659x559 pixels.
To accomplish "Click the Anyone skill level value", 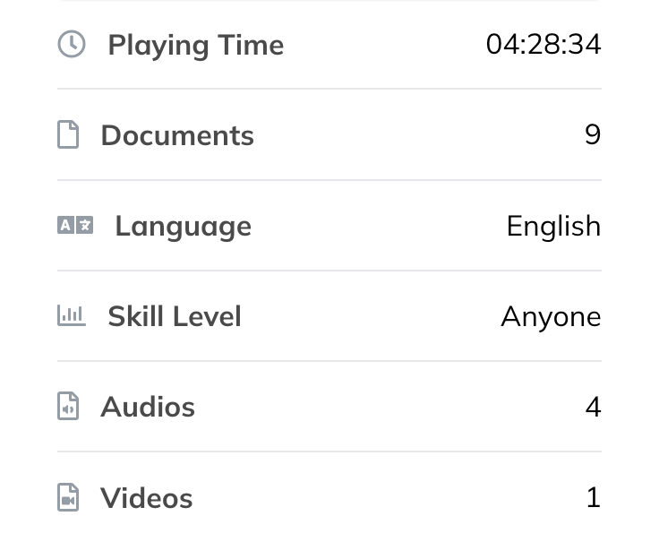I will pyautogui.click(x=551, y=316).
